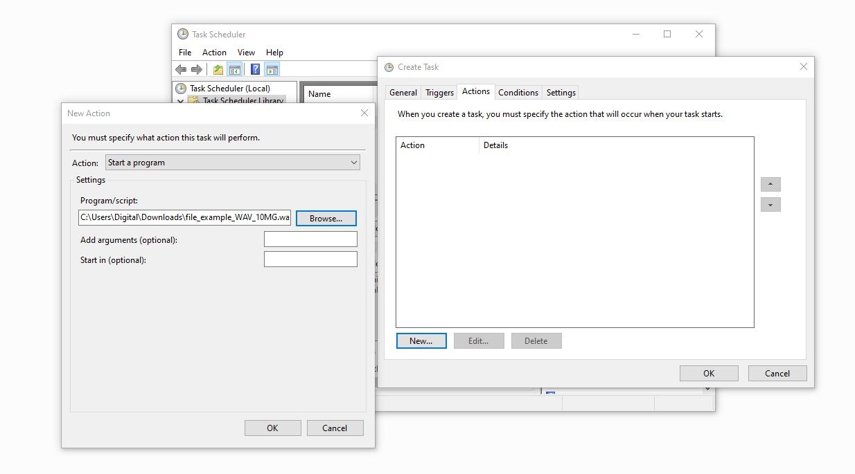Click the move down arrow button beside action list

(x=770, y=205)
